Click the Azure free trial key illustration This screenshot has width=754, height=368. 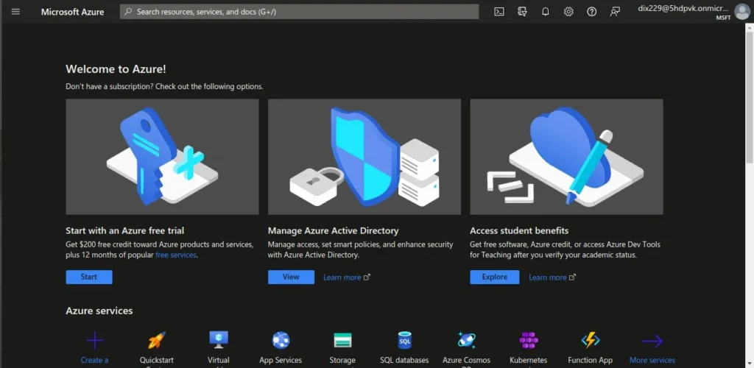point(162,157)
